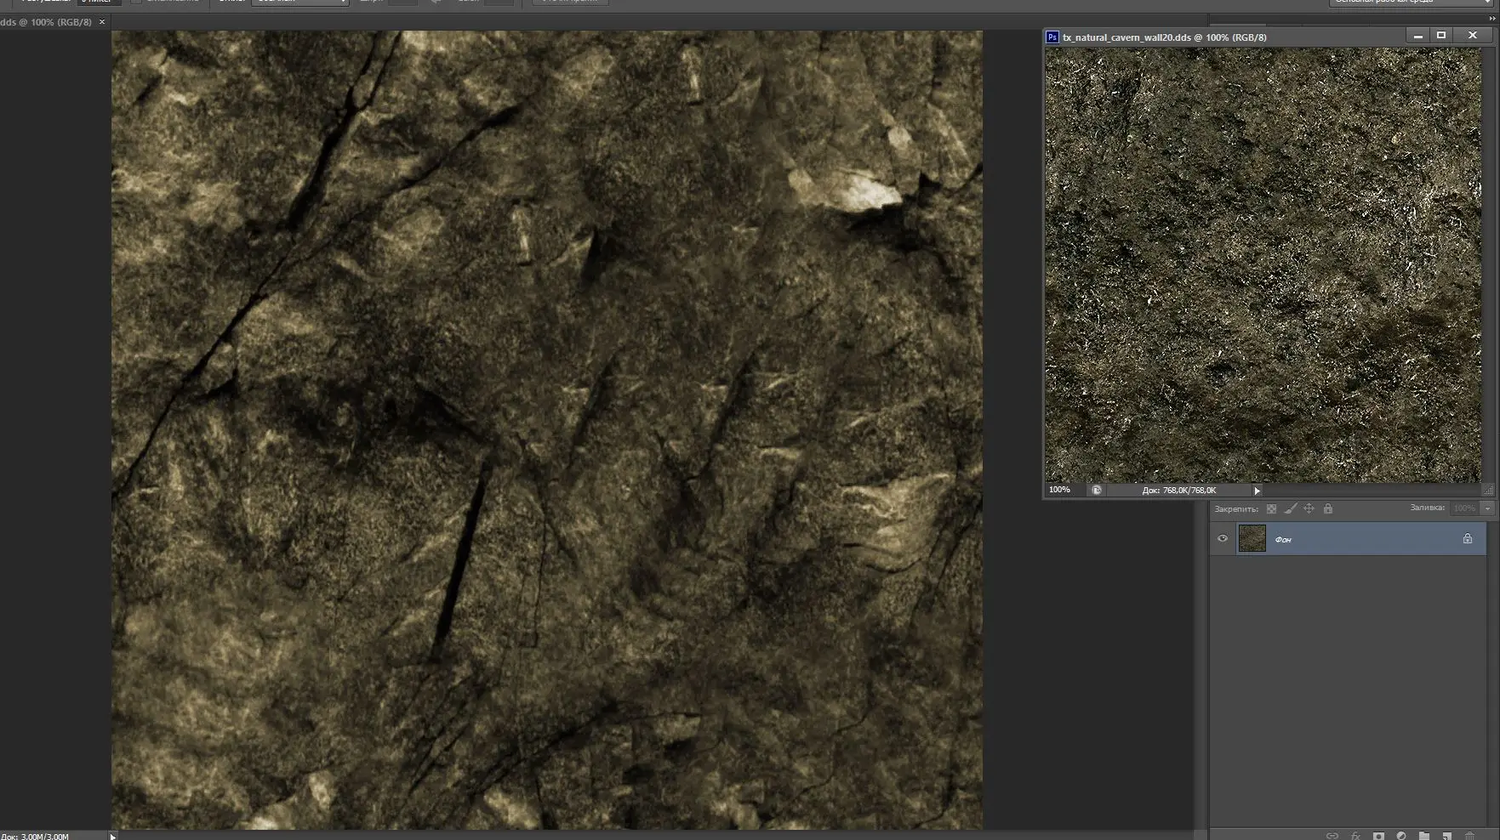Click the padlock icon on the Фон layer
Image resolution: width=1500 pixels, height=840 pixels.
1468,538
